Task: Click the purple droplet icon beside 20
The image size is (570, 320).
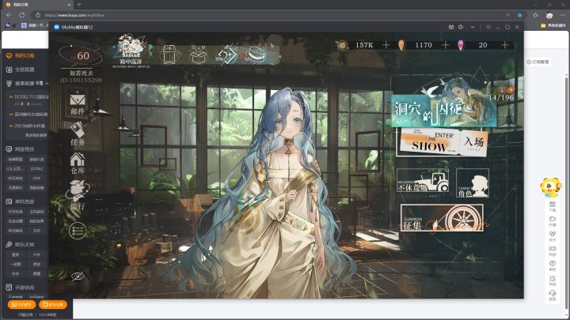Action: click(461, 45)
